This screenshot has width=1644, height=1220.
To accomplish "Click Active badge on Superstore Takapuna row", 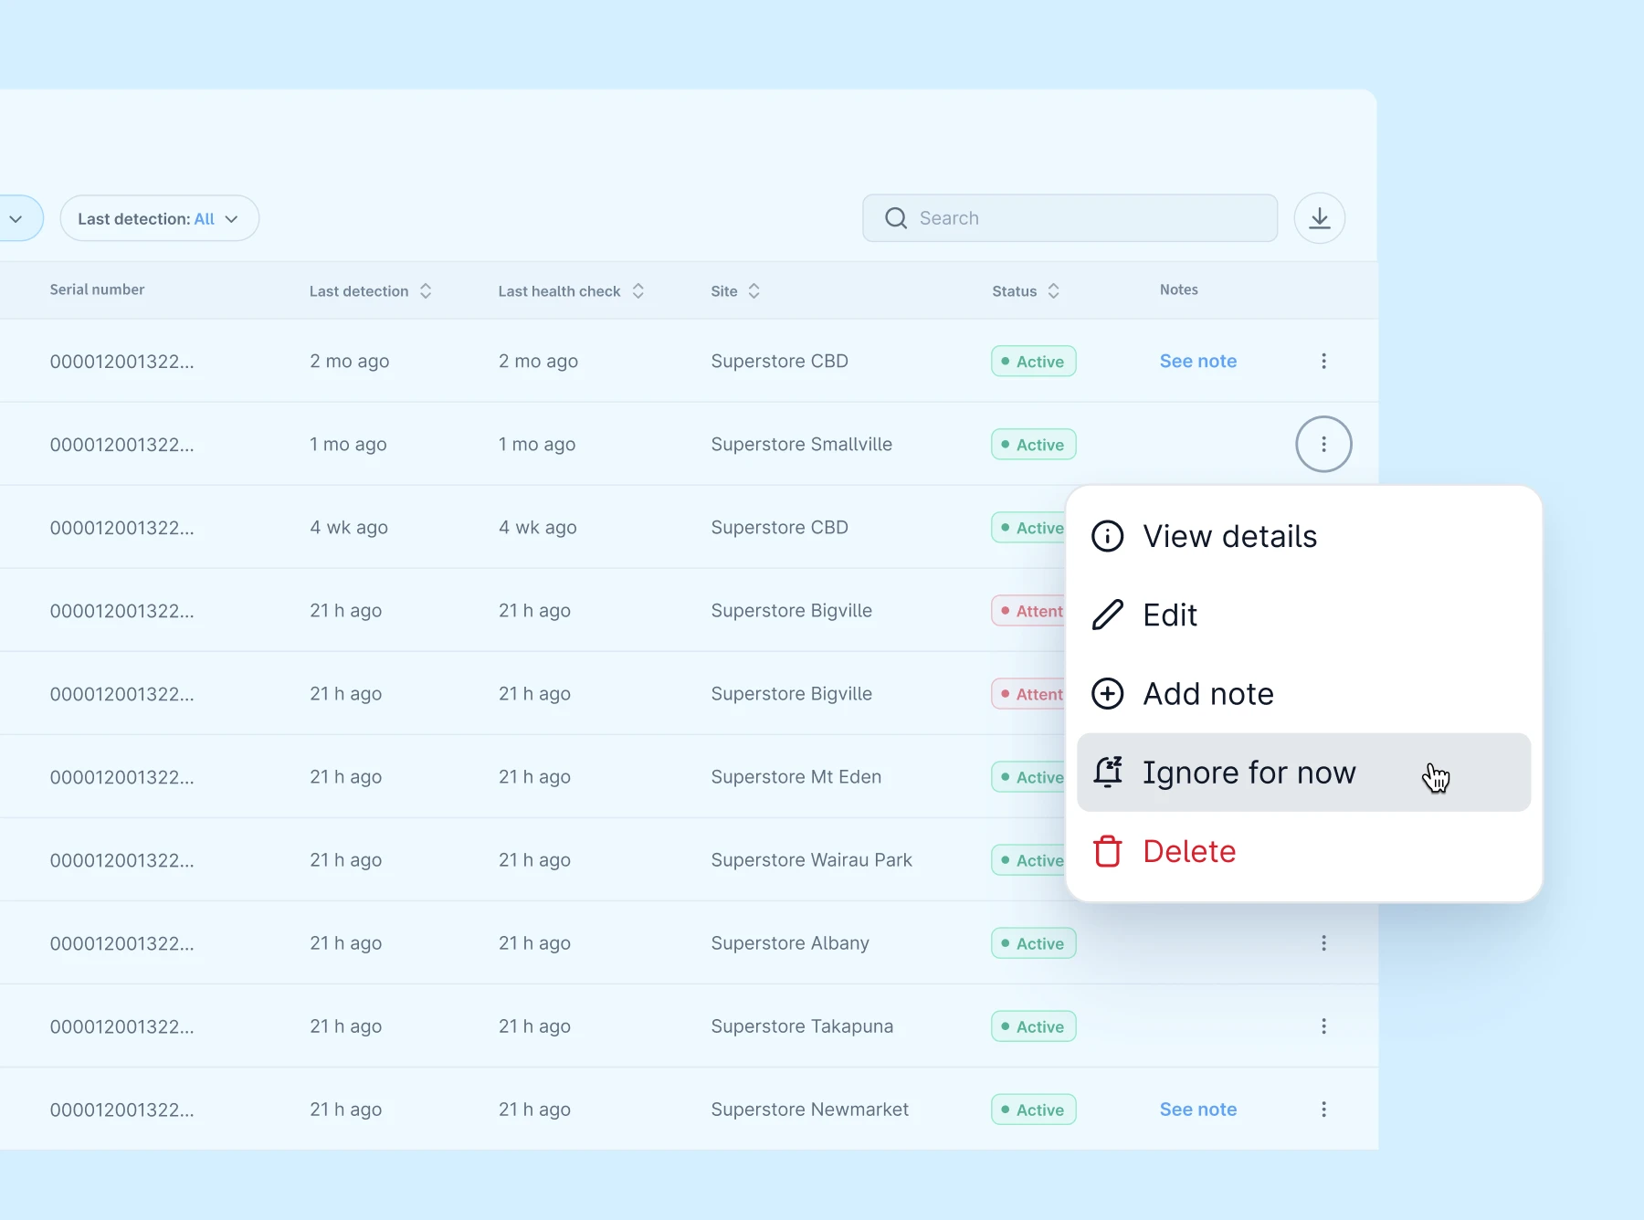I will pos(1034,1026).
